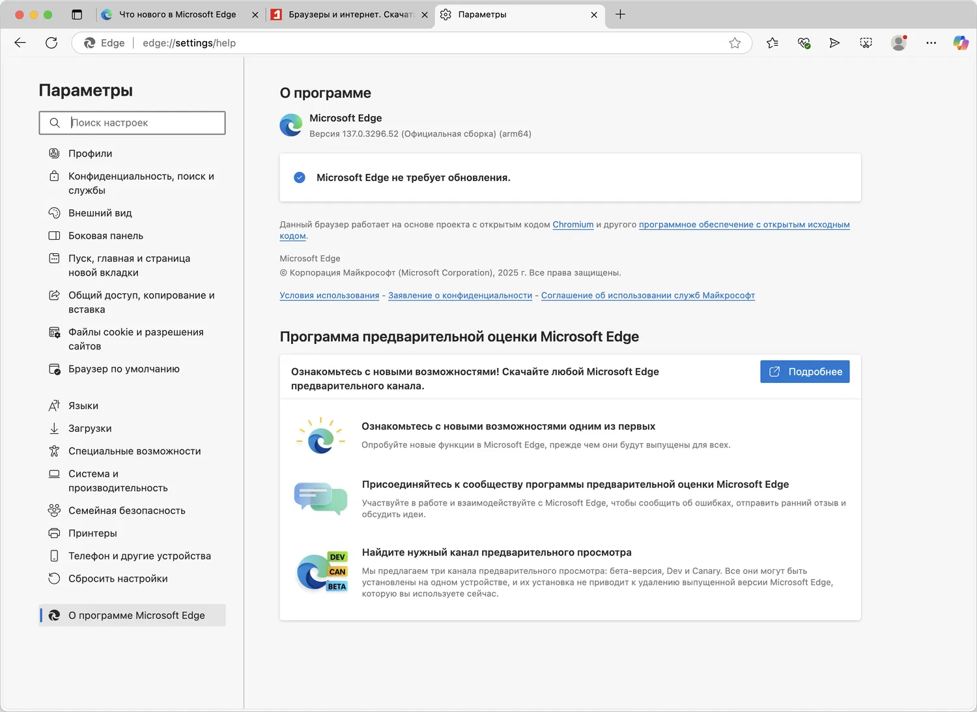Open Условия использования link
The image size is (977, 712).
(330, 296)
